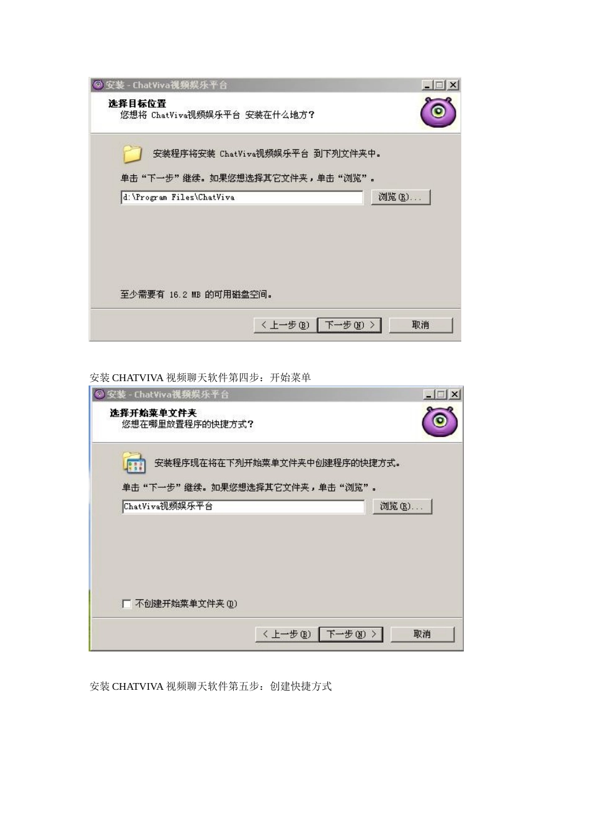Click the yellow folder icon in destination dialog
Screen dimensions: 589x833
pyautogui.click(x=132, y=154)
